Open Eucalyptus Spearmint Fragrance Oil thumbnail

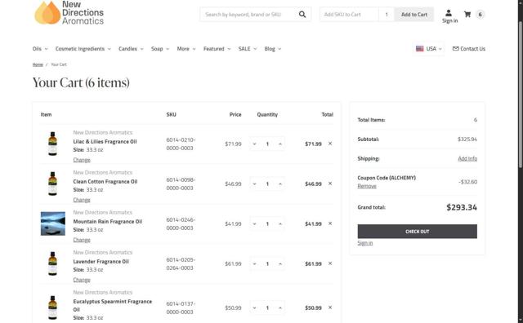[52, 308]
